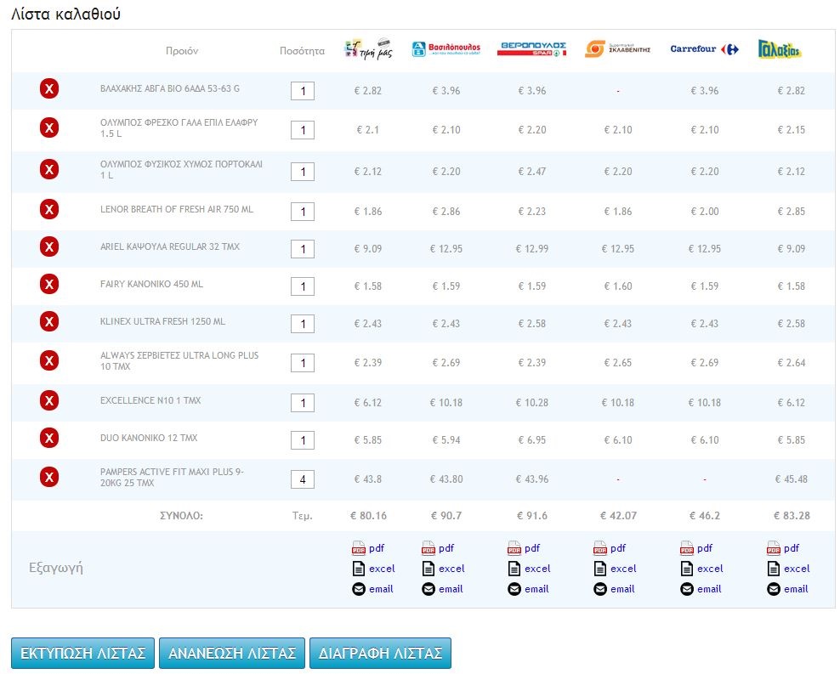Click the Βερόπουλος Spar logo
This screenshot has height=674, width=840.
531,49
